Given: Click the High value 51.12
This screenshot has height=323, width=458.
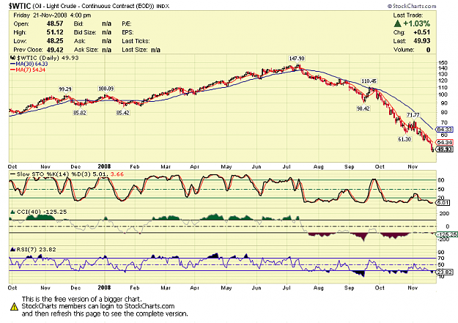Looking at the screenshot, I should [x=55, y=32].
